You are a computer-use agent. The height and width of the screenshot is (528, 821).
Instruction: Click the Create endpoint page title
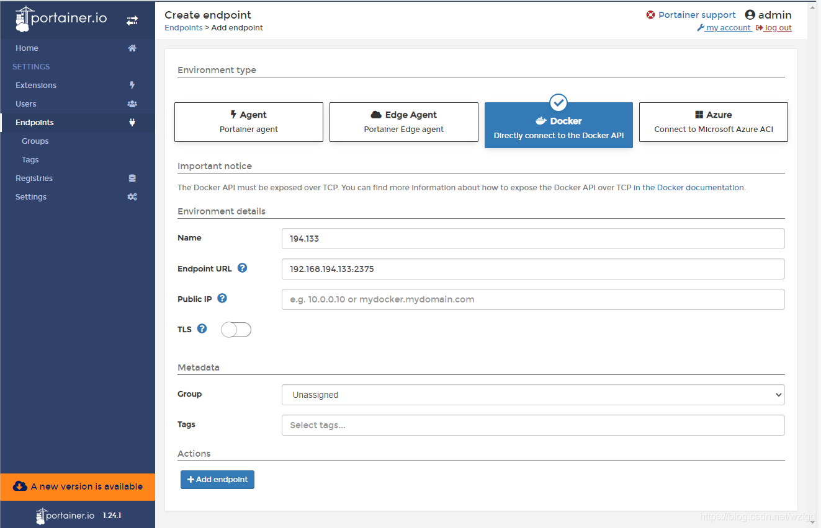click(x=208, y=15)
